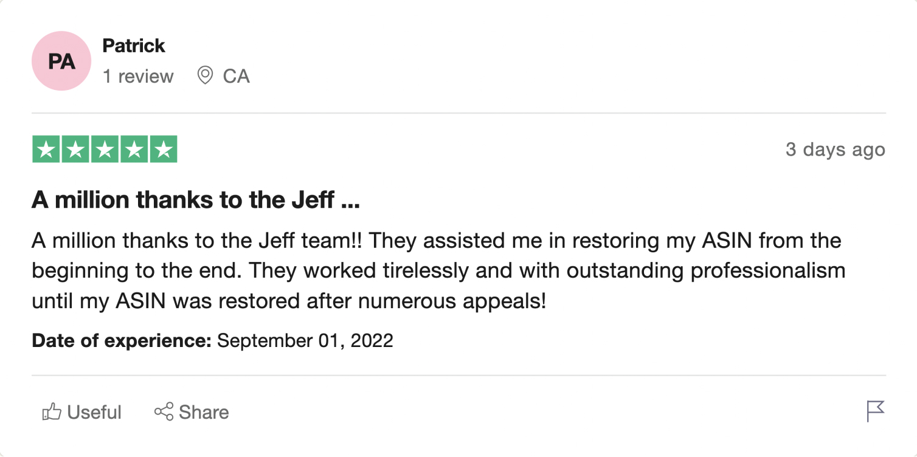Open the "A million thanks to the Jeff ..." title

pyautogui.click(x=196, y=200)
